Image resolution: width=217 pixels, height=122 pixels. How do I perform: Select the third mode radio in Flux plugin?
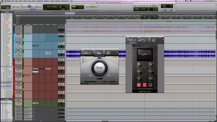(83, 62)
